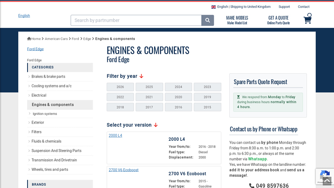Filter by year 2015
Viewport: 334px width, 188px height.
[207, 107]
